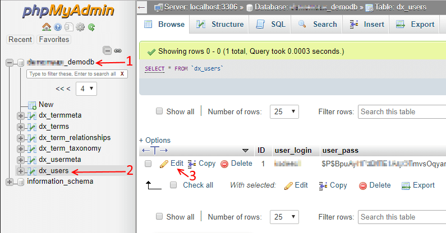
Task: Expand the dx_term_relationships table node
Action: tap(21, 138)
